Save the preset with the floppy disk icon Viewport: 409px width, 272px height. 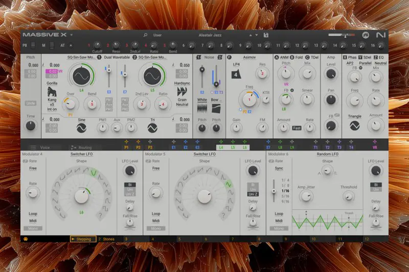[266, 36]
